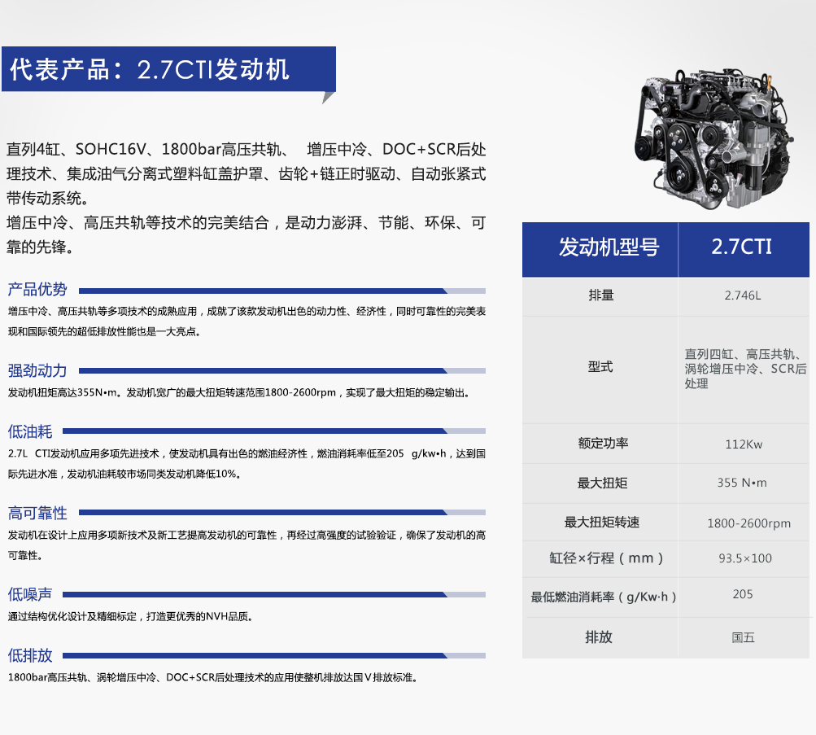This screenshot has height=735, width=816.
Task: Click the 355 N•m torque value
Action: tap(742, 483)
